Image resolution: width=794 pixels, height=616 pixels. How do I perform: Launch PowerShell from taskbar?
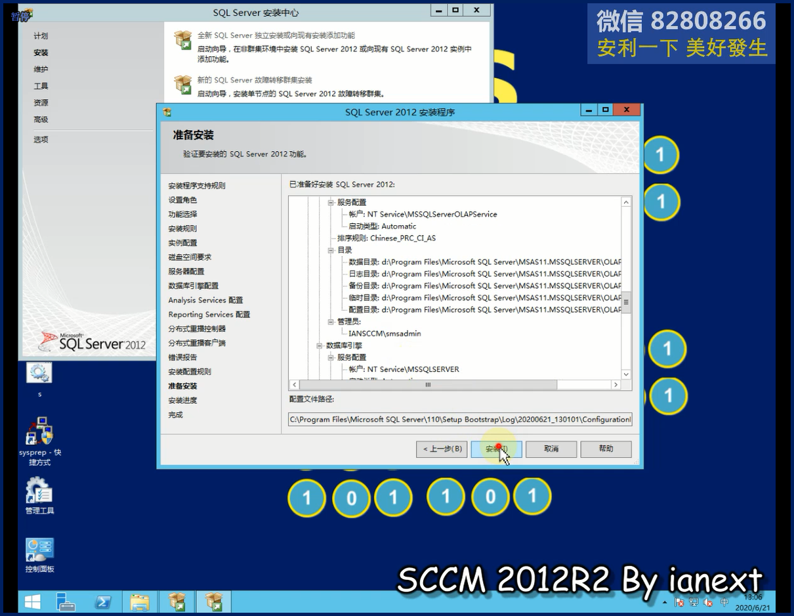(103, 602)
